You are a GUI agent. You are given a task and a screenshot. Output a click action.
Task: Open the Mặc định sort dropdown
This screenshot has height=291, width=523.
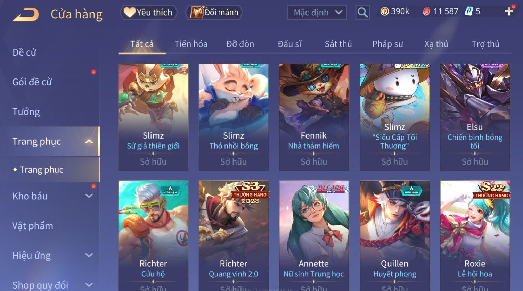tap(317, 13)
